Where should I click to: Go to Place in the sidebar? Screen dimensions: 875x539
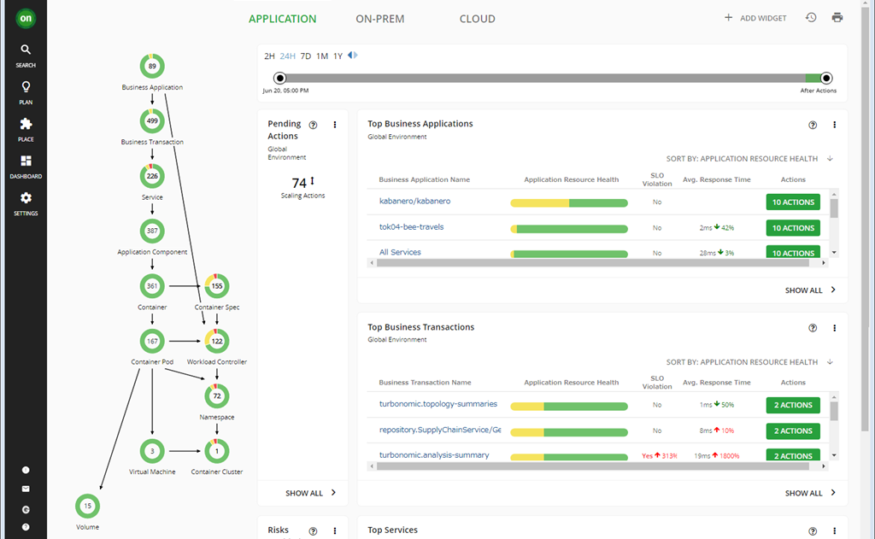tap(26, 130)
